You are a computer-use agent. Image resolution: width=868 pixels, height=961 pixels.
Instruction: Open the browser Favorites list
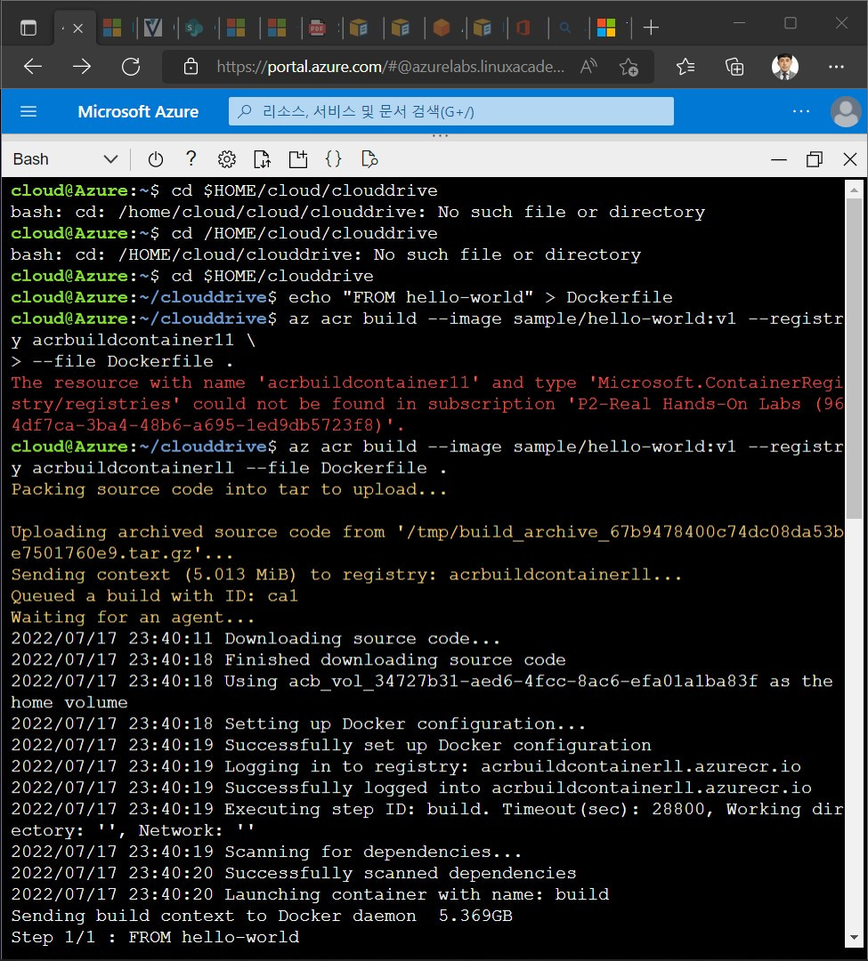pyautogui.click(x=685, y=66)
